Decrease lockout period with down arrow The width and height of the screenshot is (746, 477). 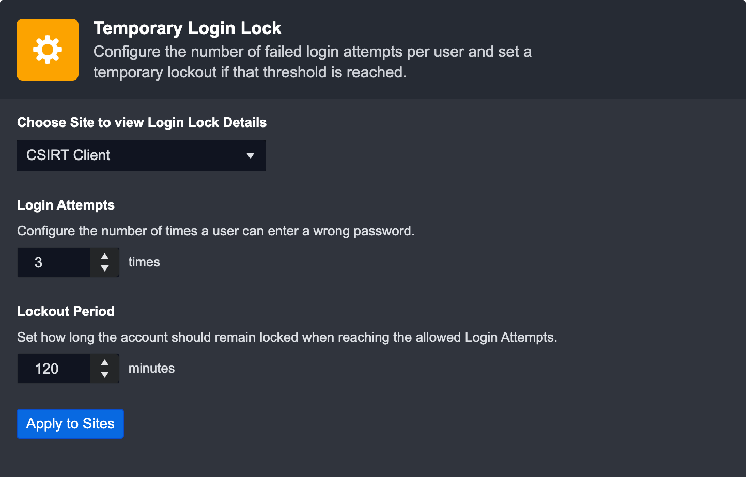click(105, 375)
